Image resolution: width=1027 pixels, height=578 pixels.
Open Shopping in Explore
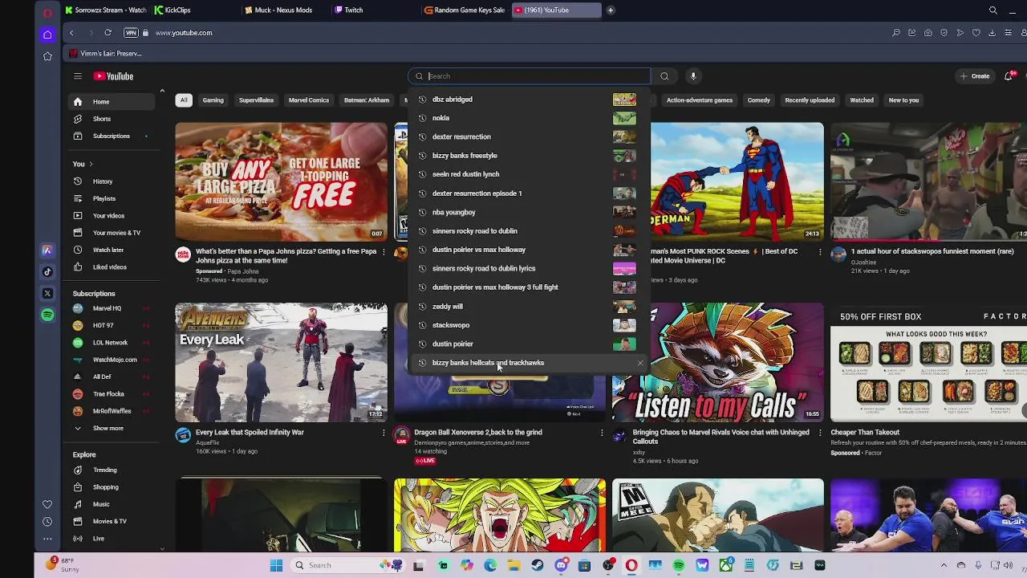click(112, 487)
